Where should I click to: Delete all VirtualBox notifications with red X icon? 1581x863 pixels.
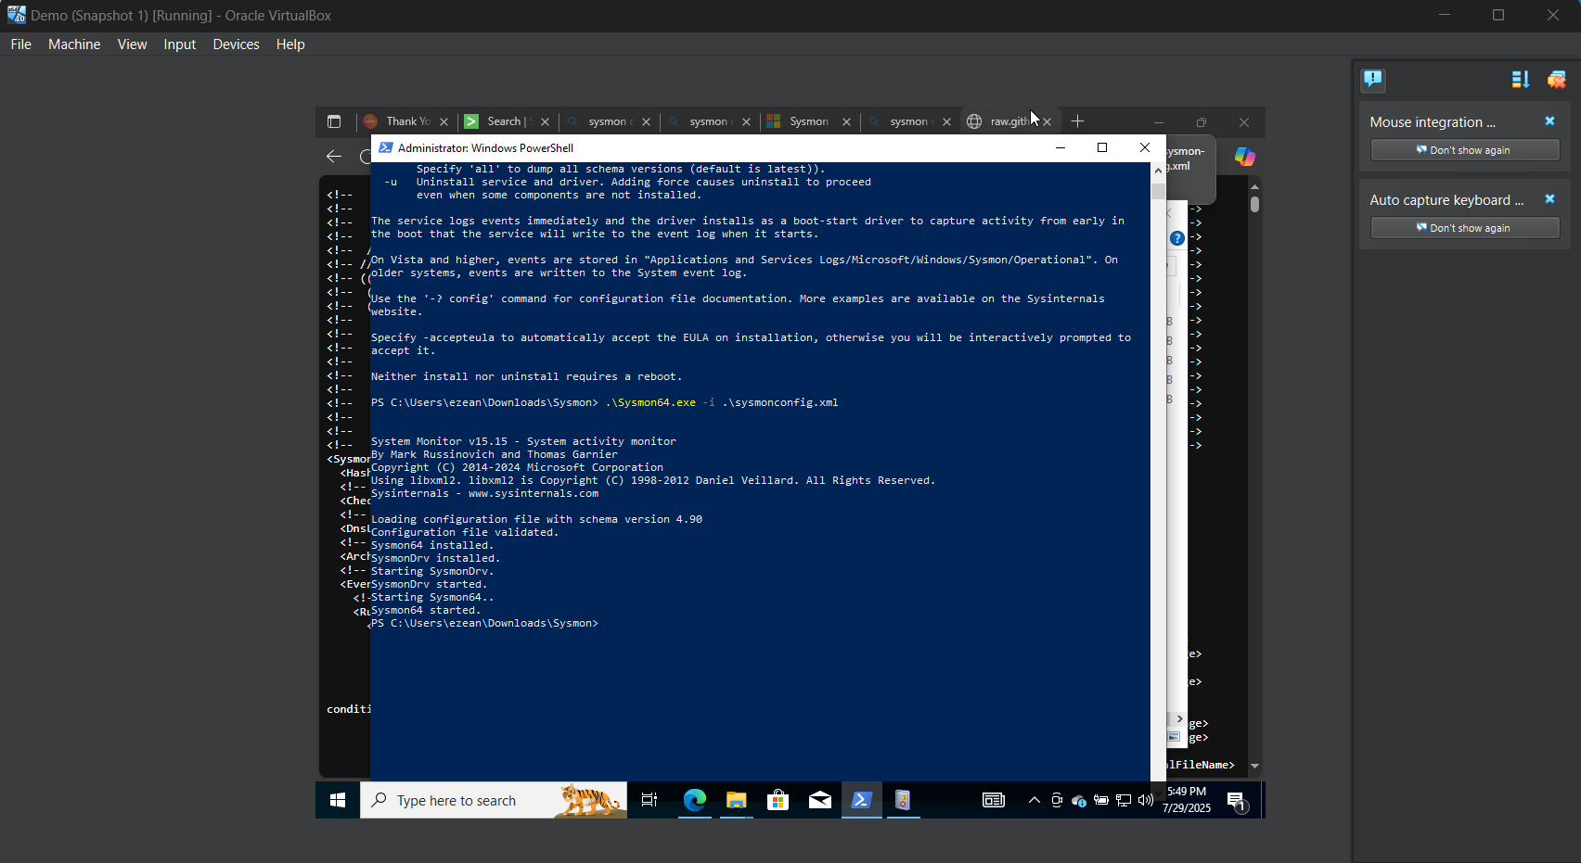[1556, 81]
